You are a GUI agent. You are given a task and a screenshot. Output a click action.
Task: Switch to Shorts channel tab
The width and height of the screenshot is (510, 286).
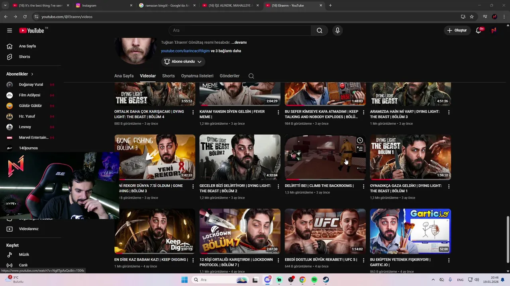(169, 76)
